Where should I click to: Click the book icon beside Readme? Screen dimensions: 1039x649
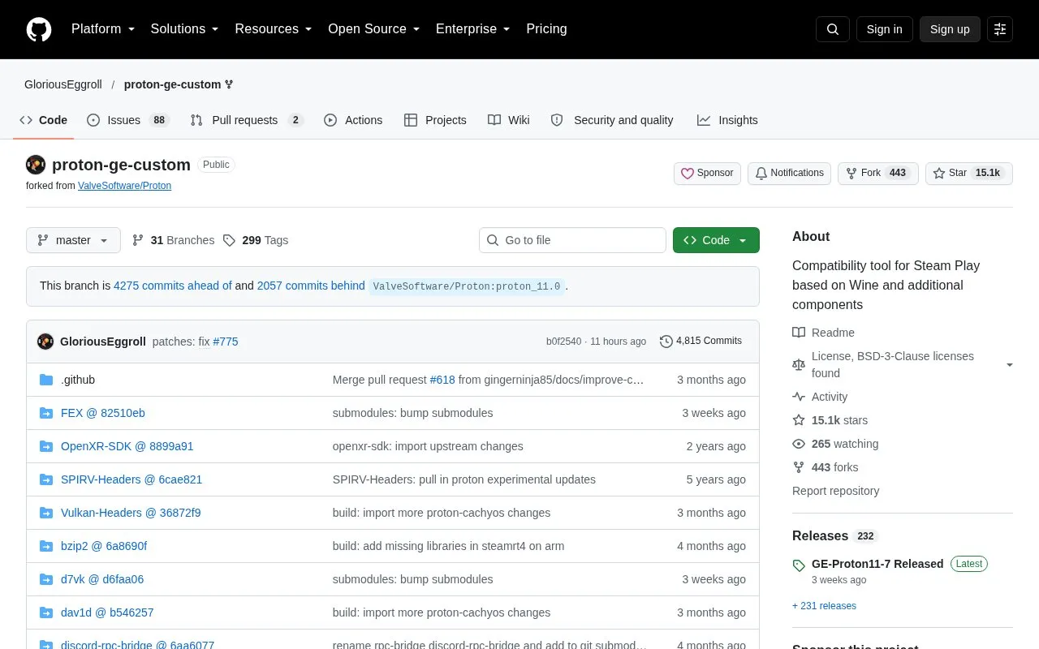click(x=799, y=333)
